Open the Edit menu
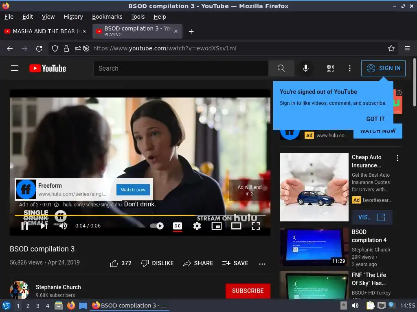This screenshot has height=312, width=417. tap(28, 17)
